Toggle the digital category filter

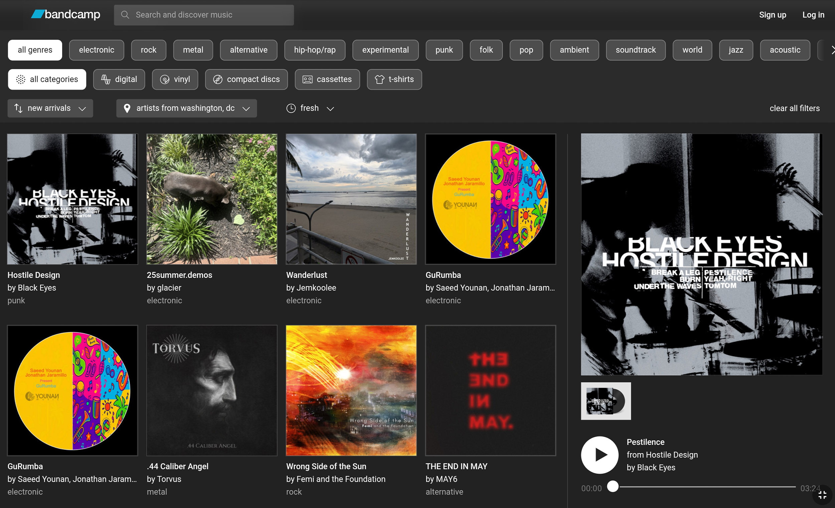(119, 79)
